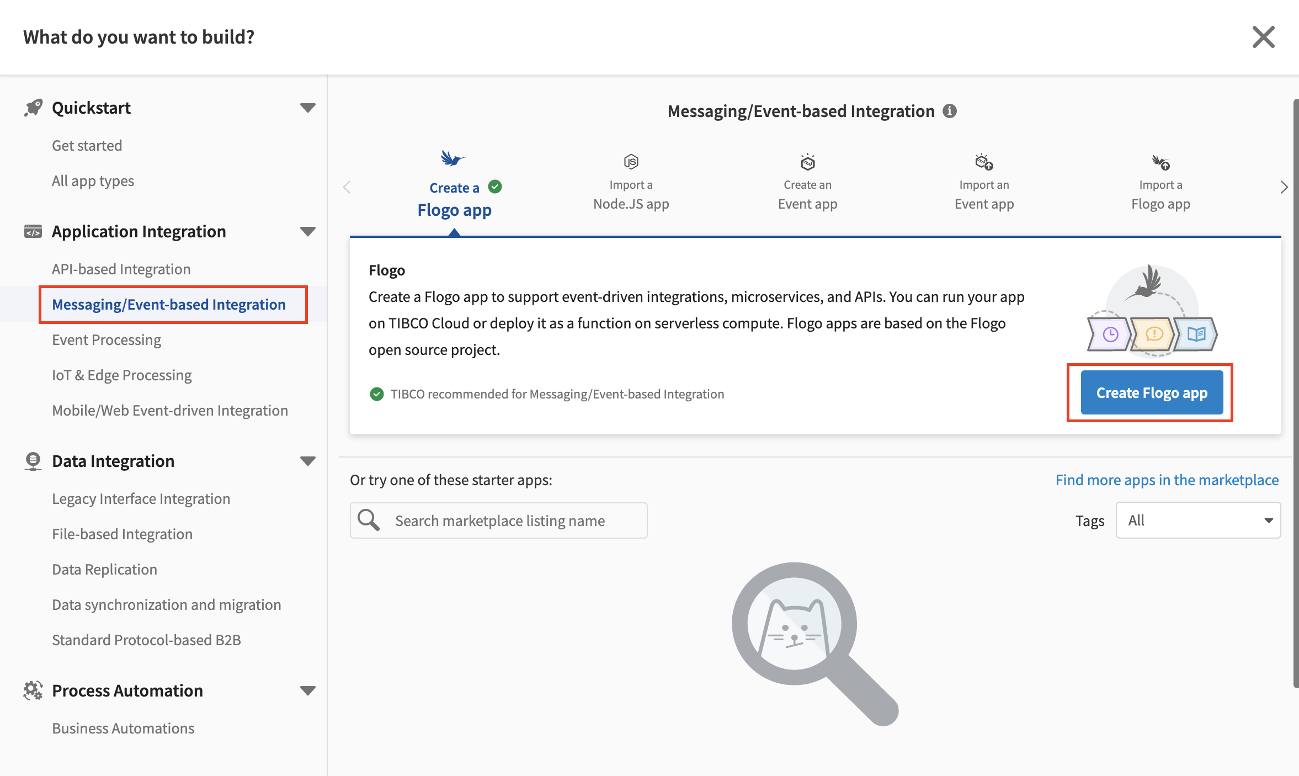The height and width of the screenshot is (776, 1299).
Task: Select Business Automations
Action: click(x=123, y=729)
